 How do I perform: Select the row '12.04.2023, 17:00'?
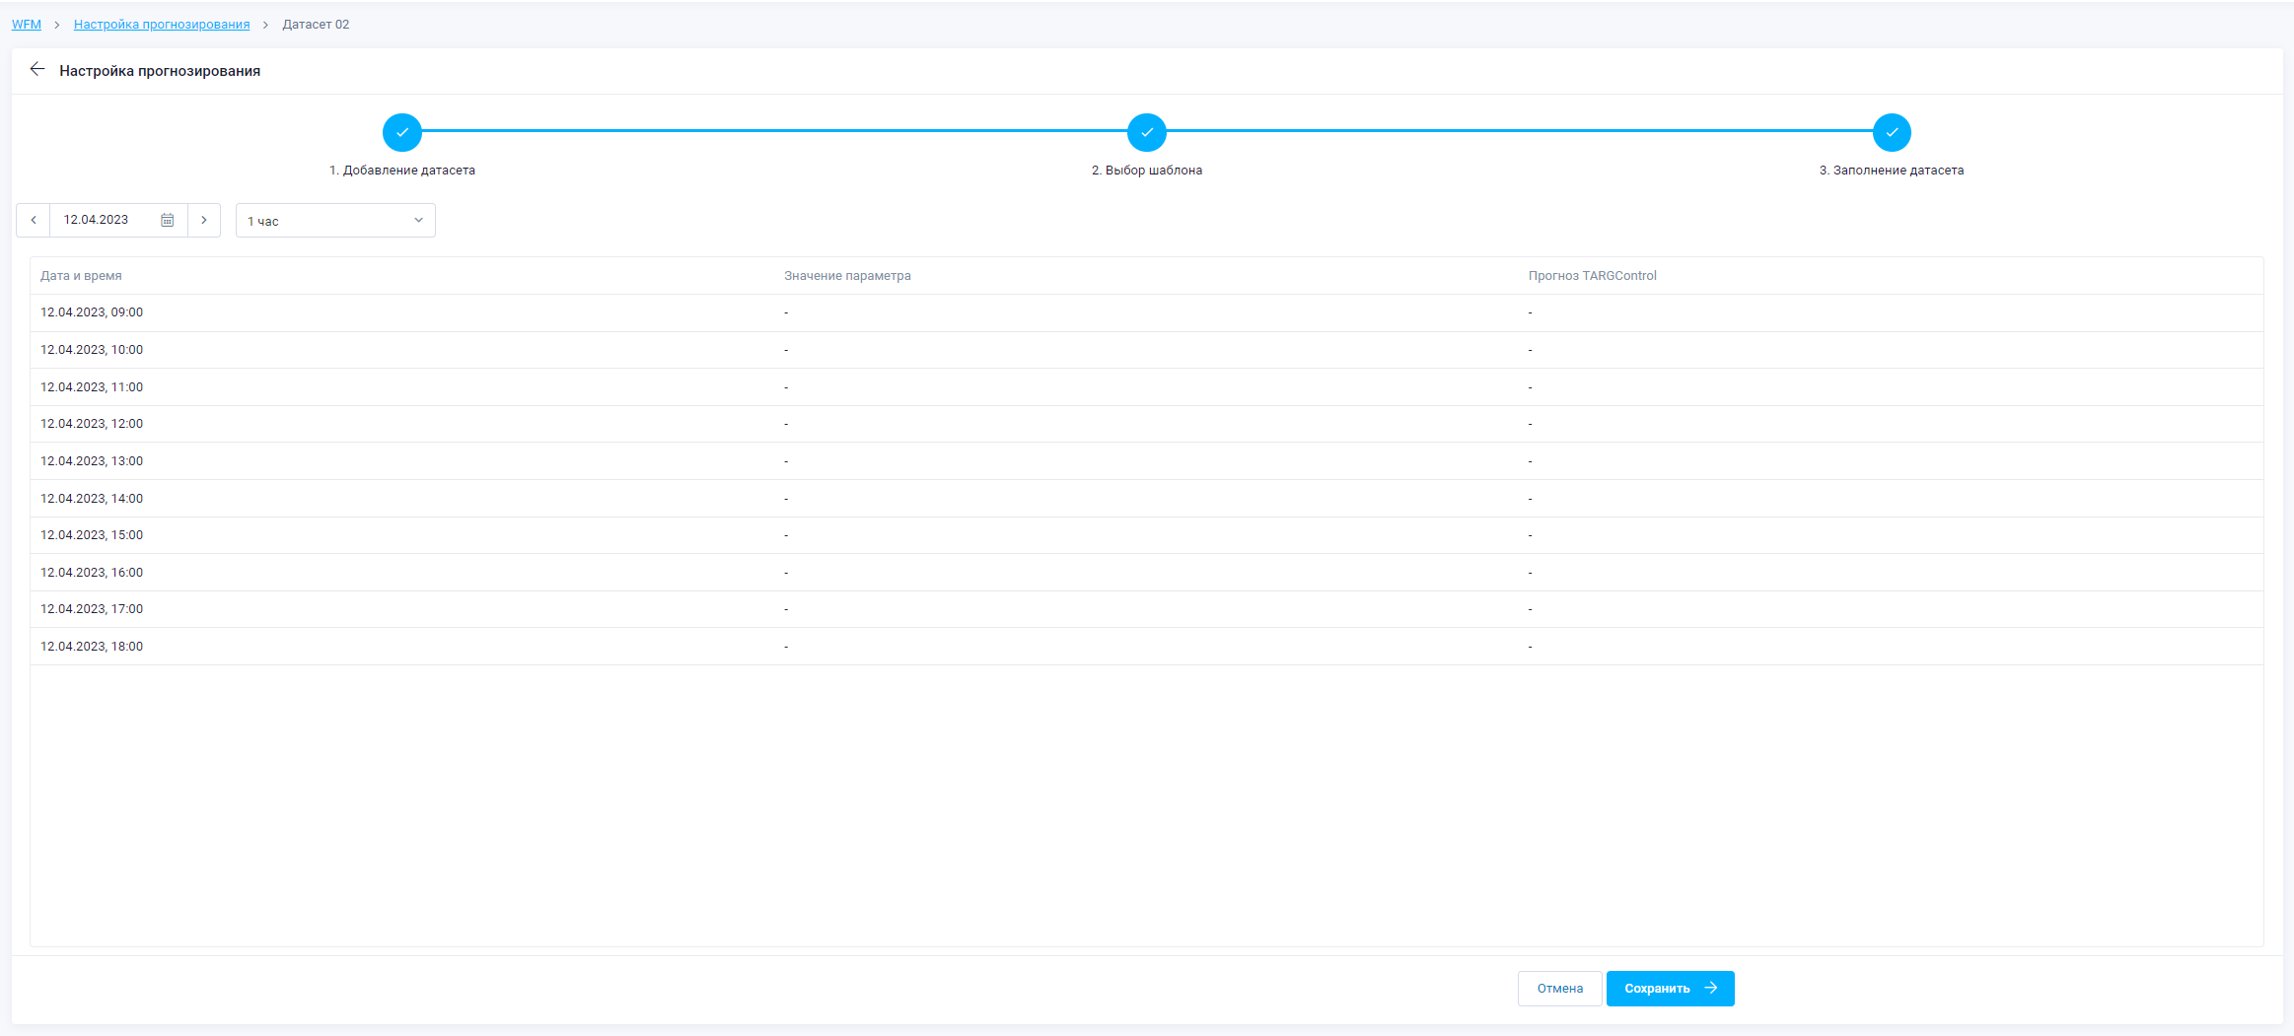point(1147,609)
